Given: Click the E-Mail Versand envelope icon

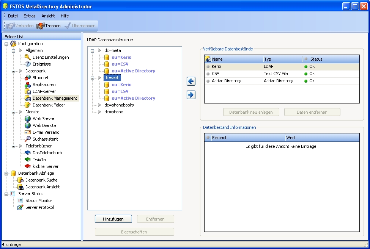Looking at the screenshot, I should (28, 132).
